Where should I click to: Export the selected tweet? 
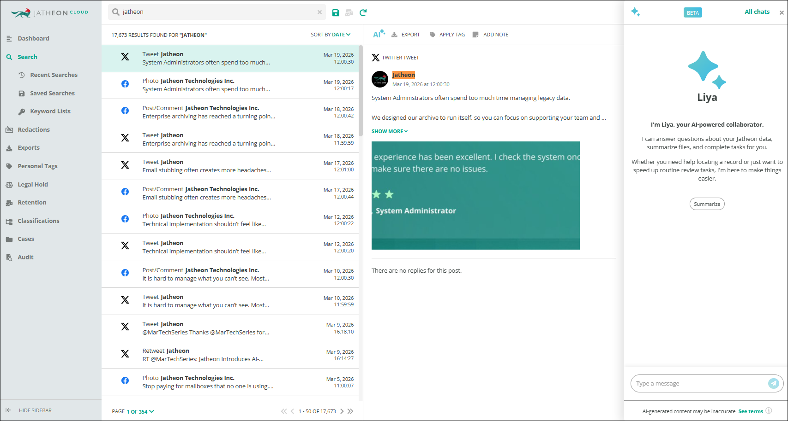click(x=405, y=34)
